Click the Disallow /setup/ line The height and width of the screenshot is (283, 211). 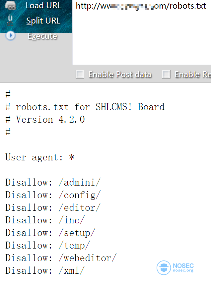(x=50, y=233)
